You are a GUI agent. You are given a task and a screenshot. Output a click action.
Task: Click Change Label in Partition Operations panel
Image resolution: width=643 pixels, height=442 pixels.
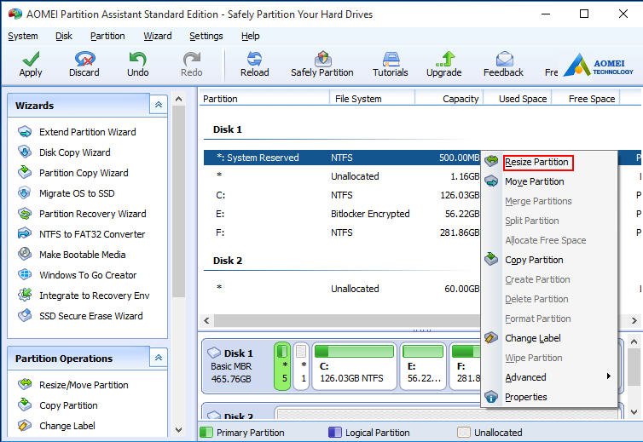(x=67, y=426)
